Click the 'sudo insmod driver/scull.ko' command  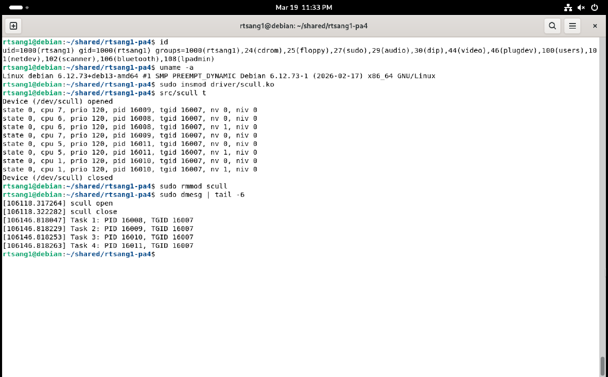click(217, 84)
